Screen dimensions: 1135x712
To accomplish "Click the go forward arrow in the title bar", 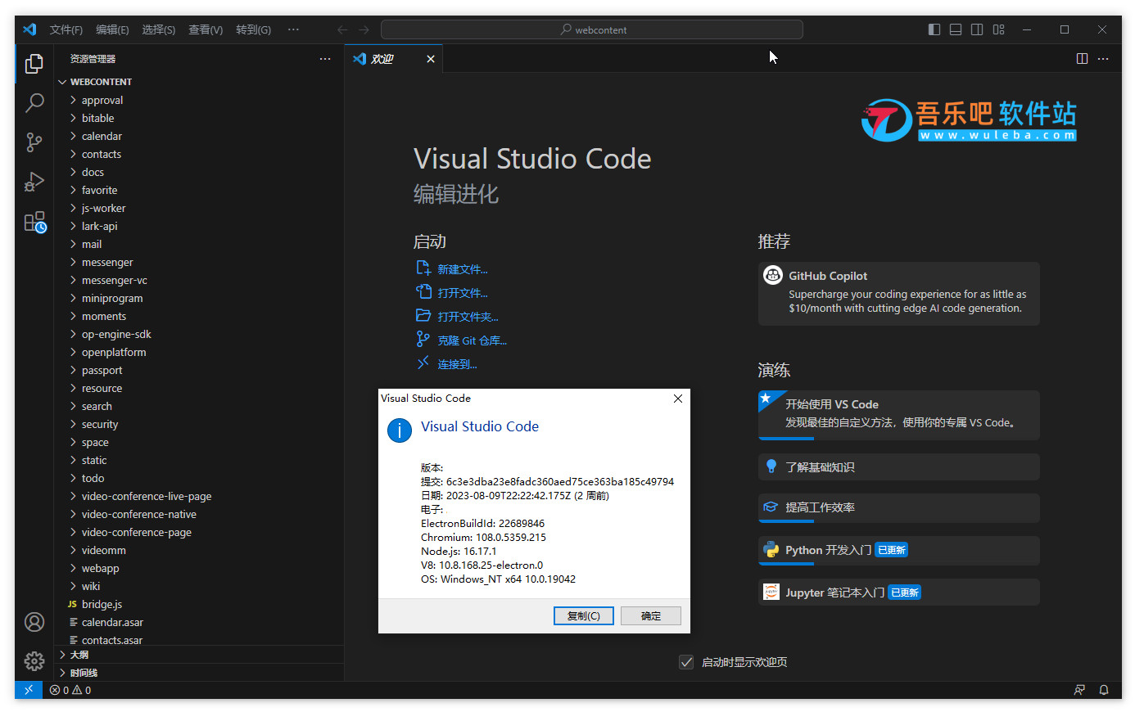I will click(x=364, y=29).
